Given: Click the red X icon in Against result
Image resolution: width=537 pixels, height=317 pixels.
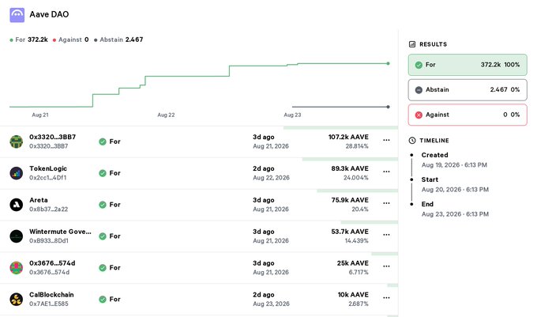Looking at the screenshot, I should tap(419, 115).
